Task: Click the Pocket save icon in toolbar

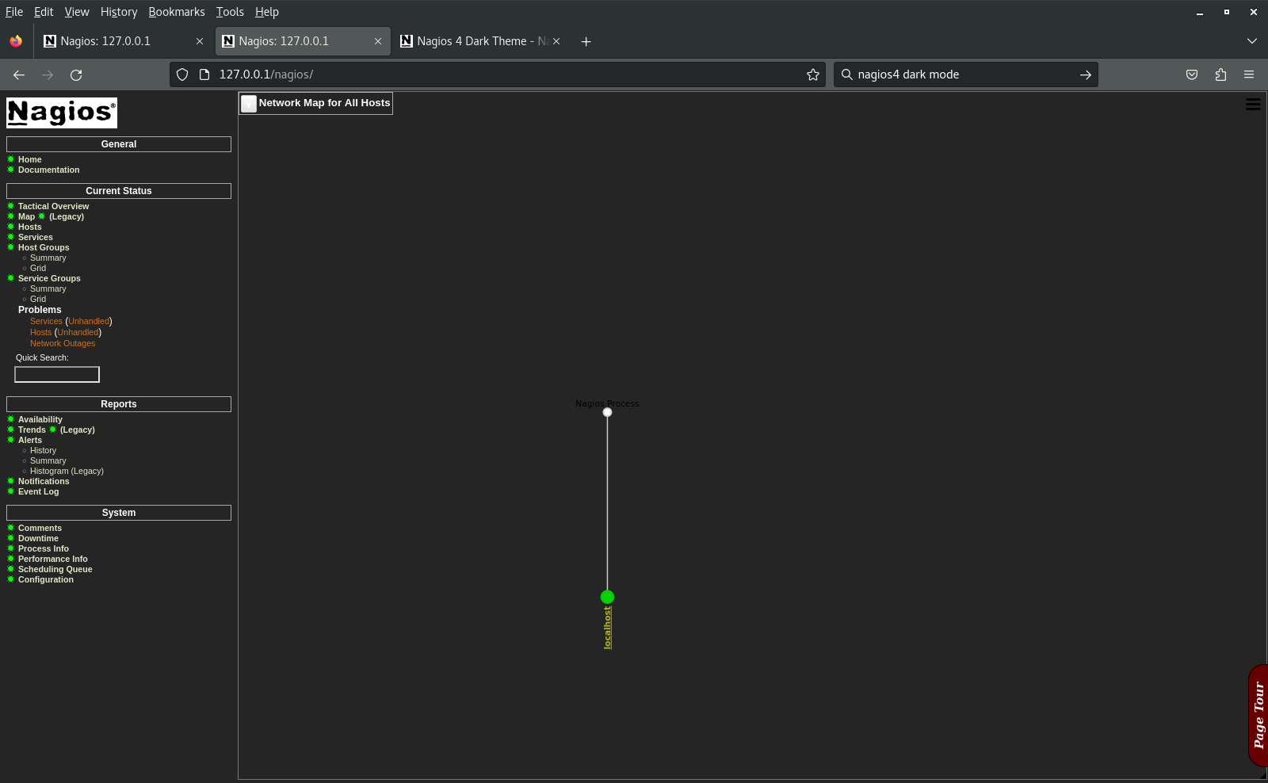Action: (1192, 74)
